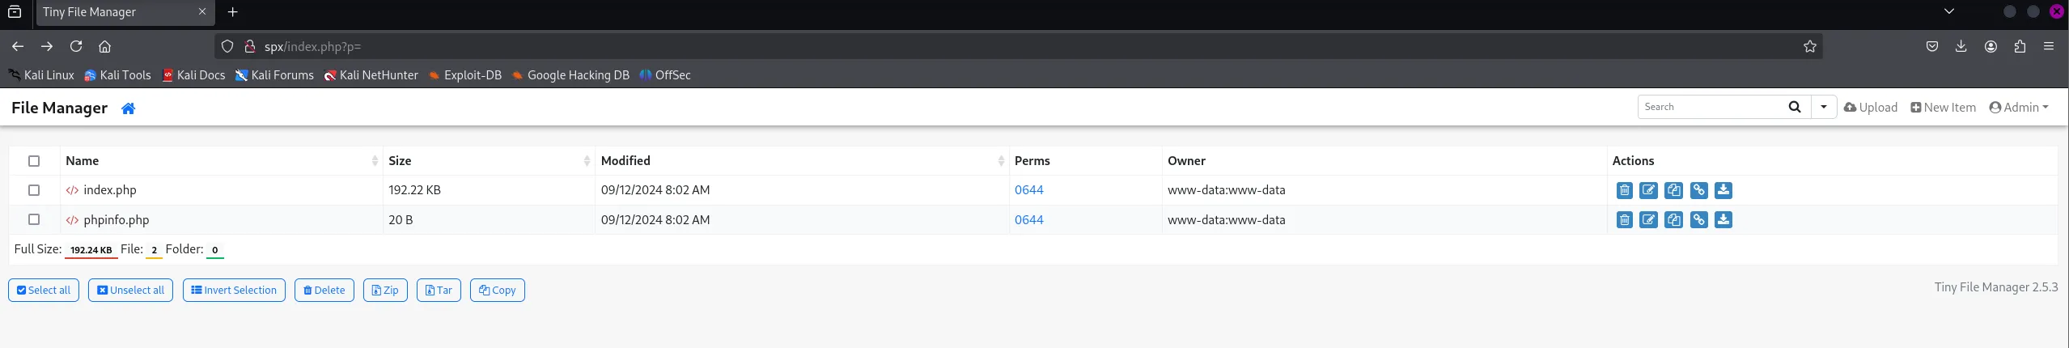2069x348 pixels.
Task: Rename phpinfo.php via its edit icon
Action: click(1648, 220)
